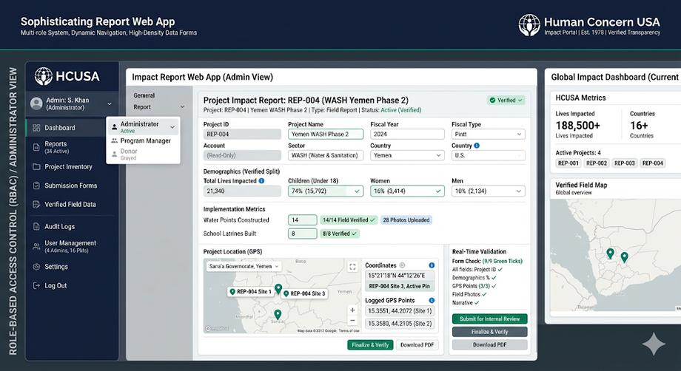Click the Submit for Internal Review button

click(489, 319)
